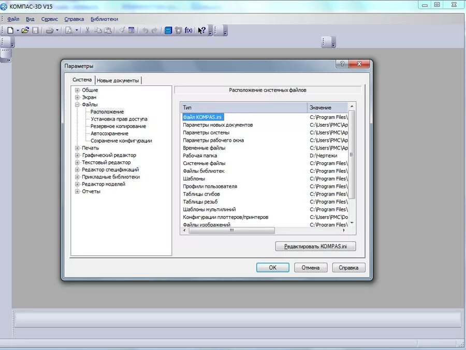This screenshot has height=350, width=466.
Task: Click the Properties table icon
Action: [132, 31]
